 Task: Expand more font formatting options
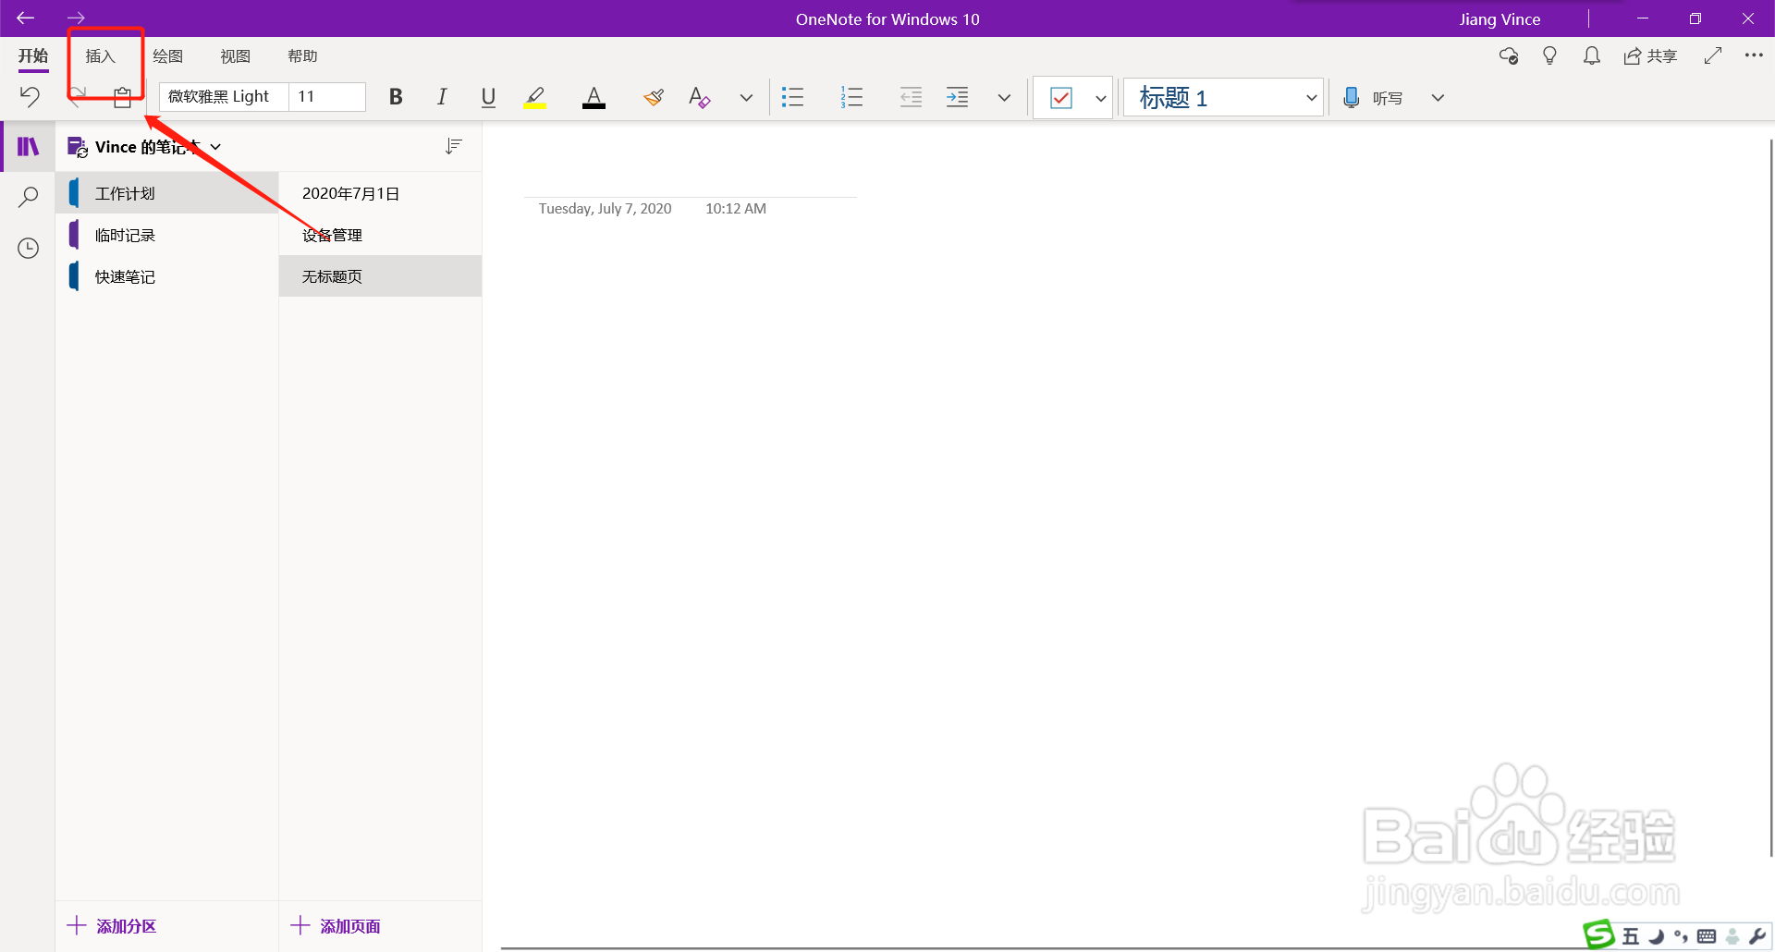click(x=746, y=98)
